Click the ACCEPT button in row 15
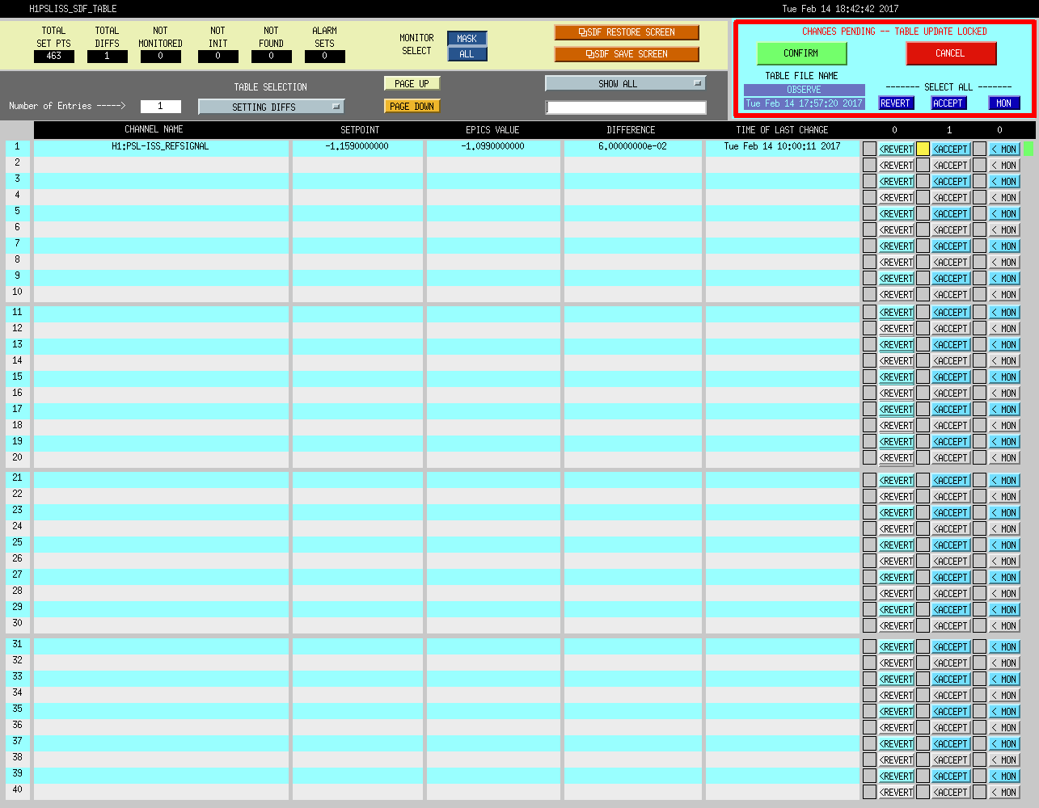Viewport: 1039px width, 808px height. (951, 377)
